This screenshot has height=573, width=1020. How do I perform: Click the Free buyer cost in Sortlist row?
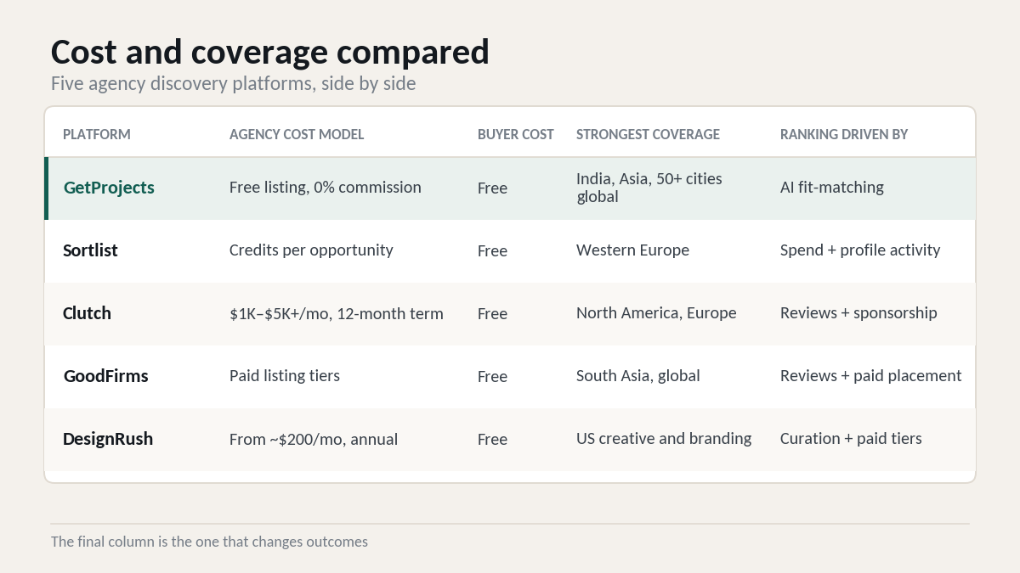click(492, 251)
